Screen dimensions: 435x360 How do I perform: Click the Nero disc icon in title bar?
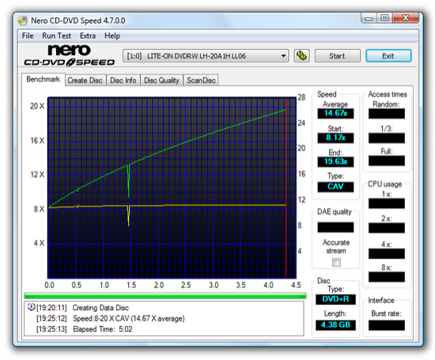tap(22, 21)
